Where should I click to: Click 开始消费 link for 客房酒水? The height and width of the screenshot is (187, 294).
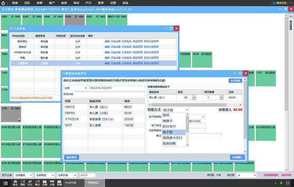coord(115,41)
